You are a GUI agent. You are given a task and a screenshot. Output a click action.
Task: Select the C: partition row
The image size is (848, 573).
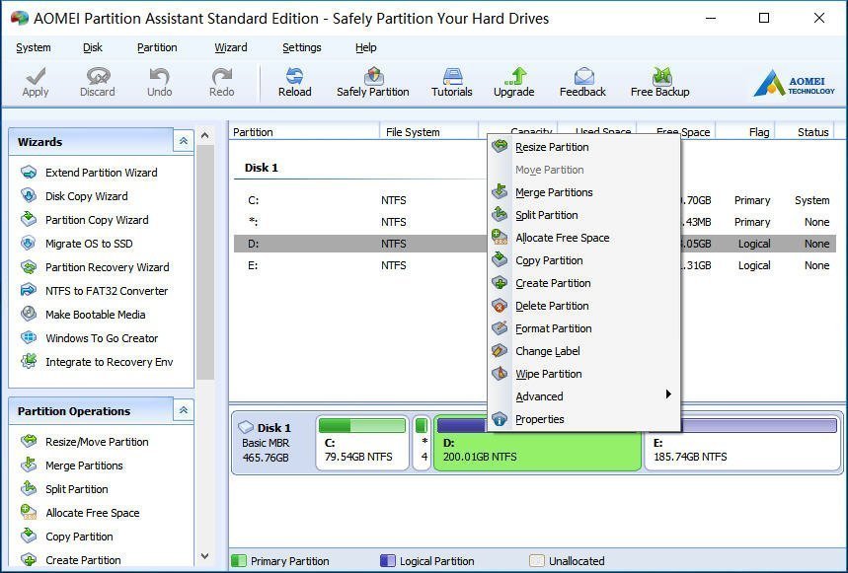coord(535,200)
